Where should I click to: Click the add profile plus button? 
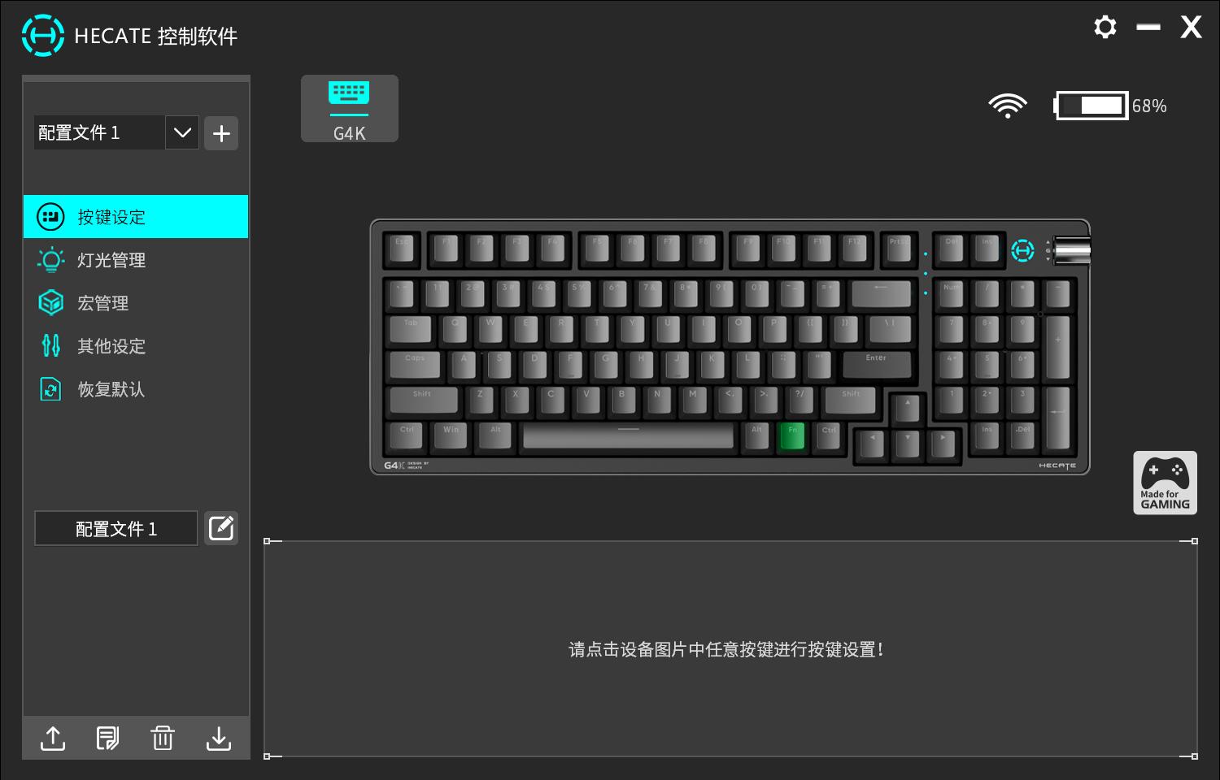coord(221,133)
